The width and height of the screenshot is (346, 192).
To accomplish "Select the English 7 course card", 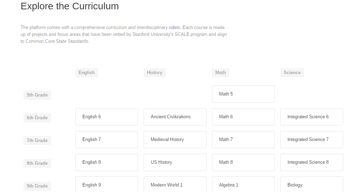I will (106, 140).
